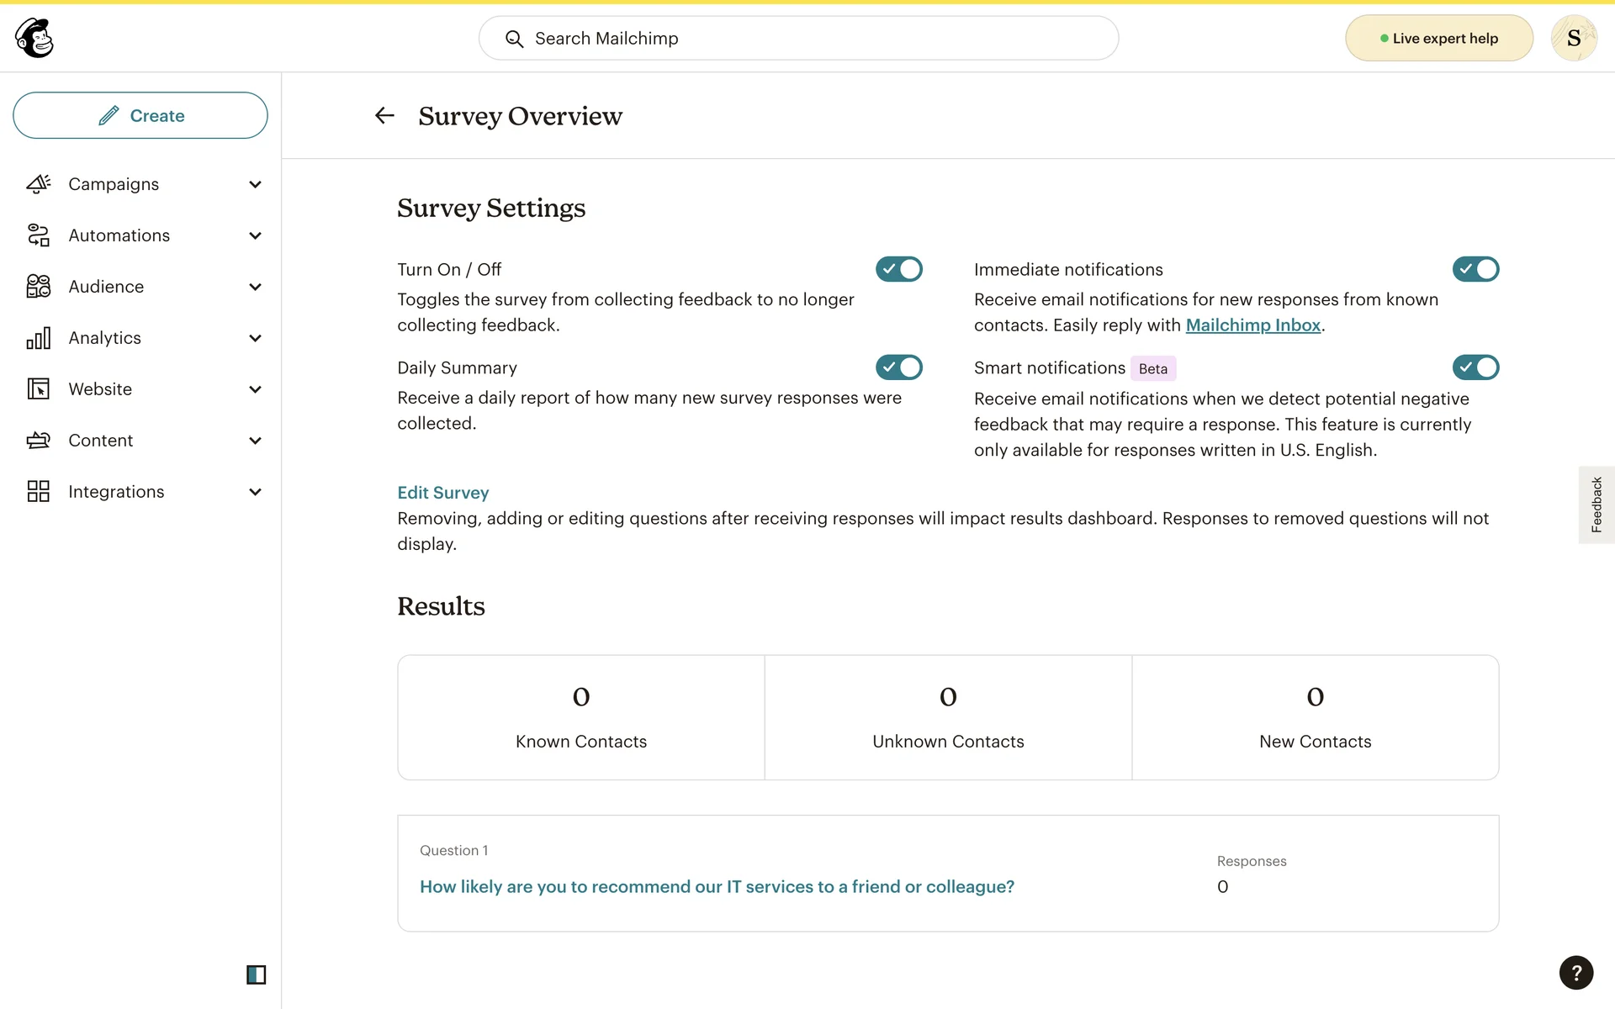Collapse the sidebar using the panel icon
The height and width of the screenshot is (1009, 1615).
pos(256,975)
